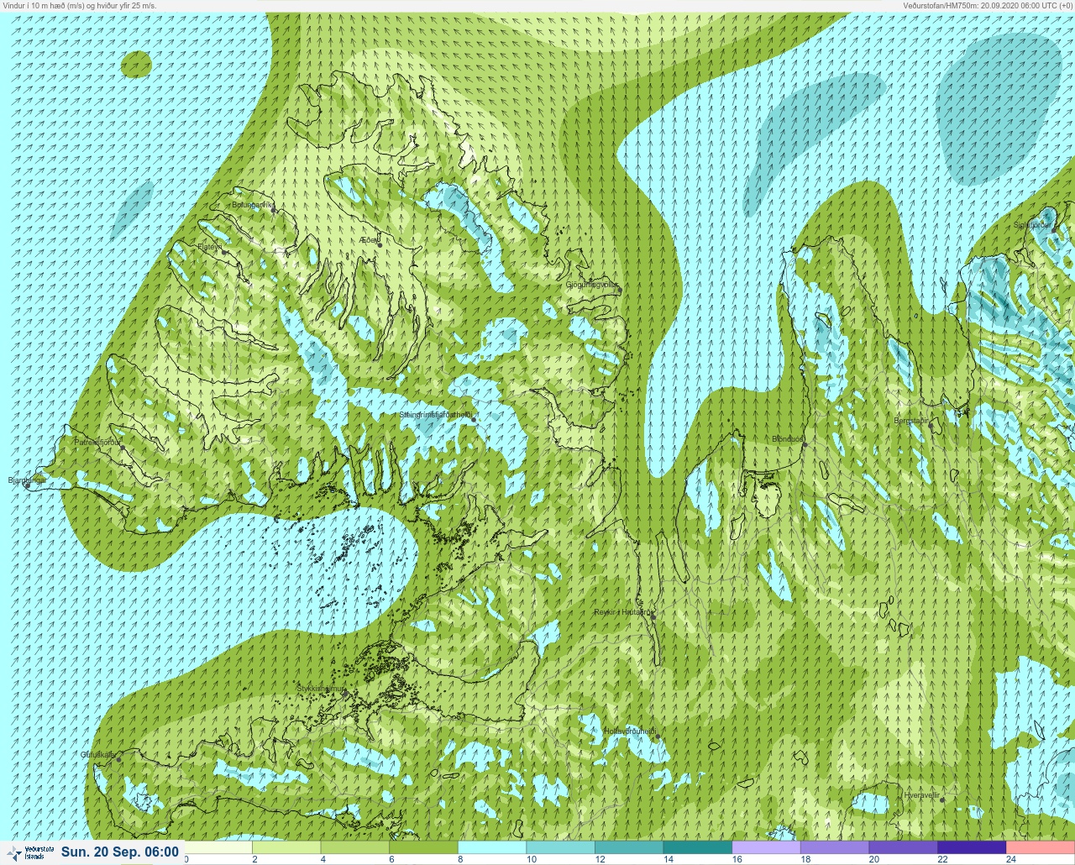Click the Bergstaðir station label

911,421
